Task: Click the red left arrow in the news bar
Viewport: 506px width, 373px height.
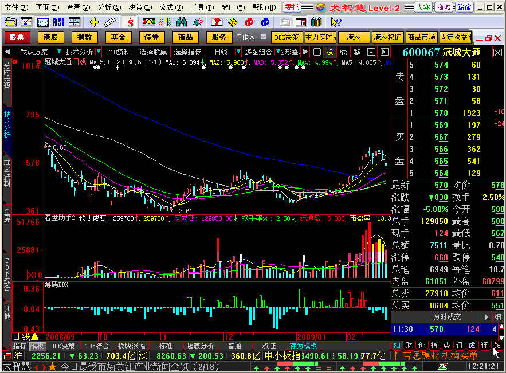Action: (37, 367)
